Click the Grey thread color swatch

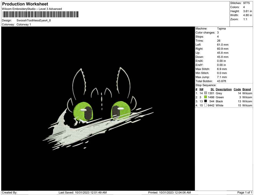pyautogui.click(x=206, y=93)
